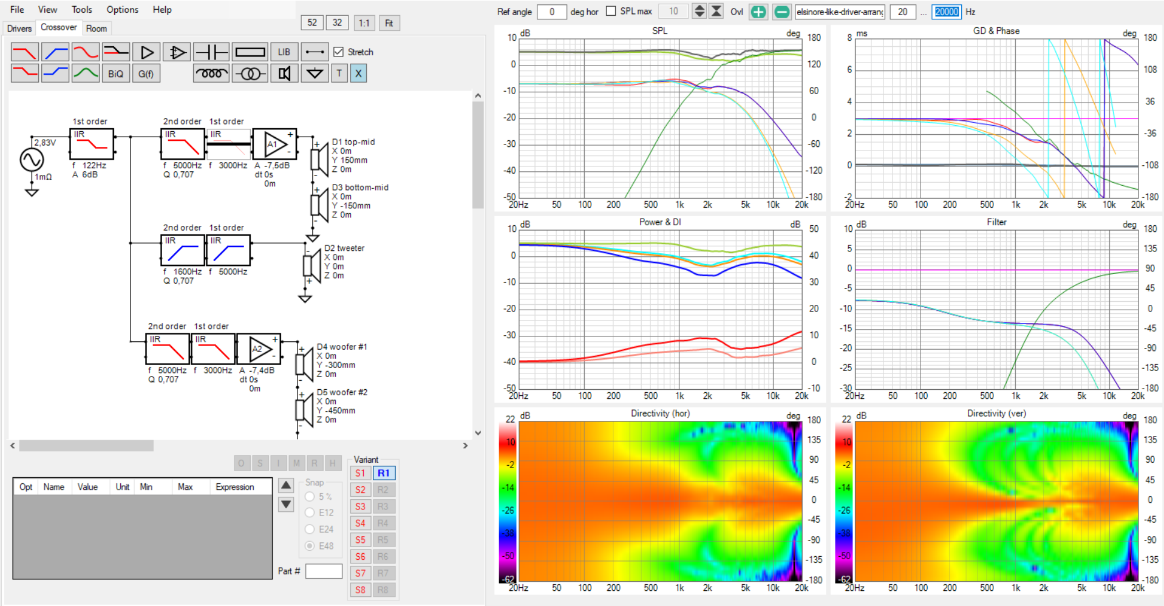Screen dimensions: 1164x606
Task: Add a resistor component
Action: coord(250,52)
